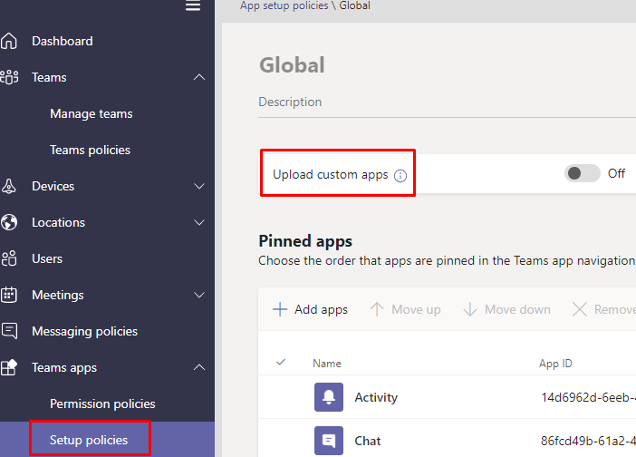Click the Move down arrow icon
Screen dimensions: 636x457
(x=470, y=309)
